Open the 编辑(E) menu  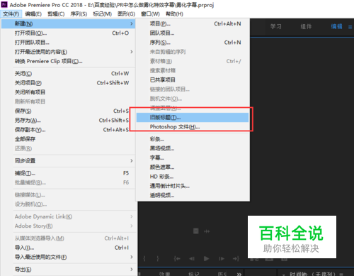33,14
